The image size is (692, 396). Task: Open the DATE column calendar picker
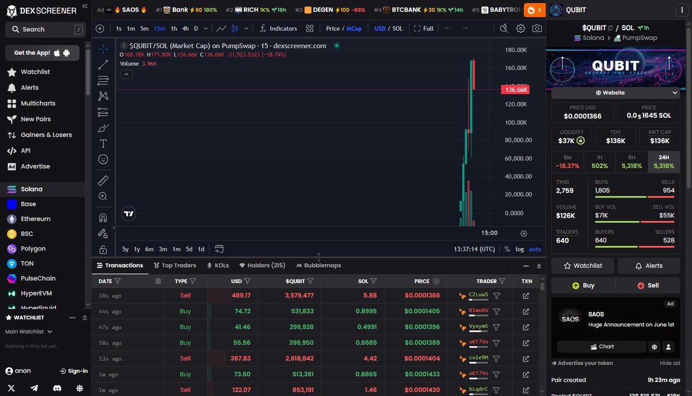(158, 281)
